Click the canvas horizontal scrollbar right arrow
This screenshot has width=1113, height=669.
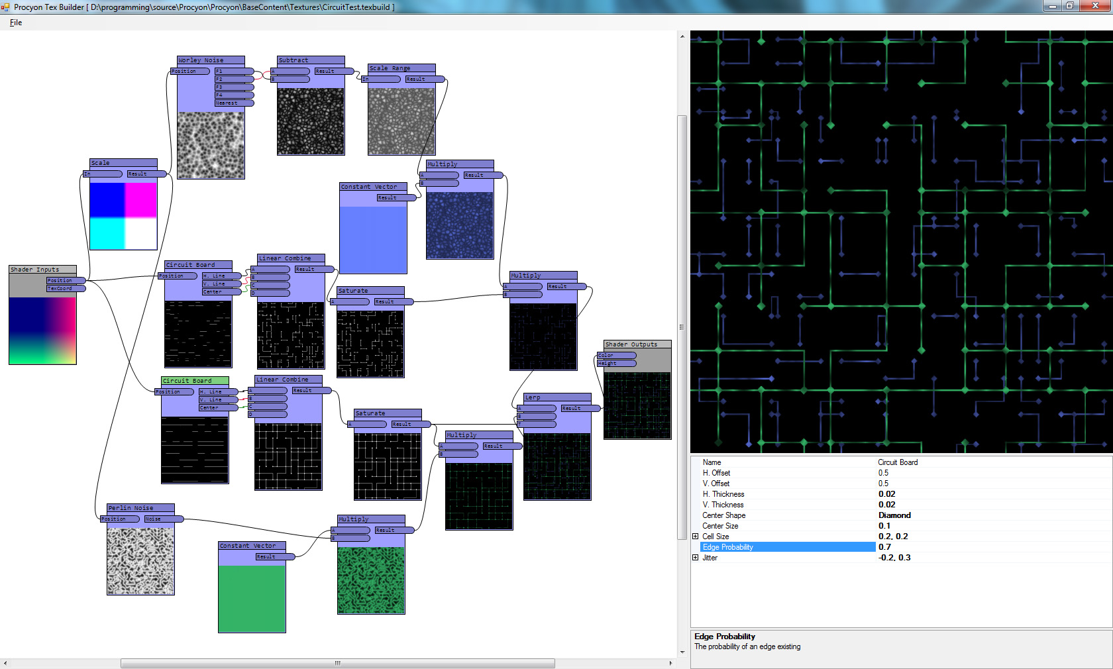tap(670, 663)
